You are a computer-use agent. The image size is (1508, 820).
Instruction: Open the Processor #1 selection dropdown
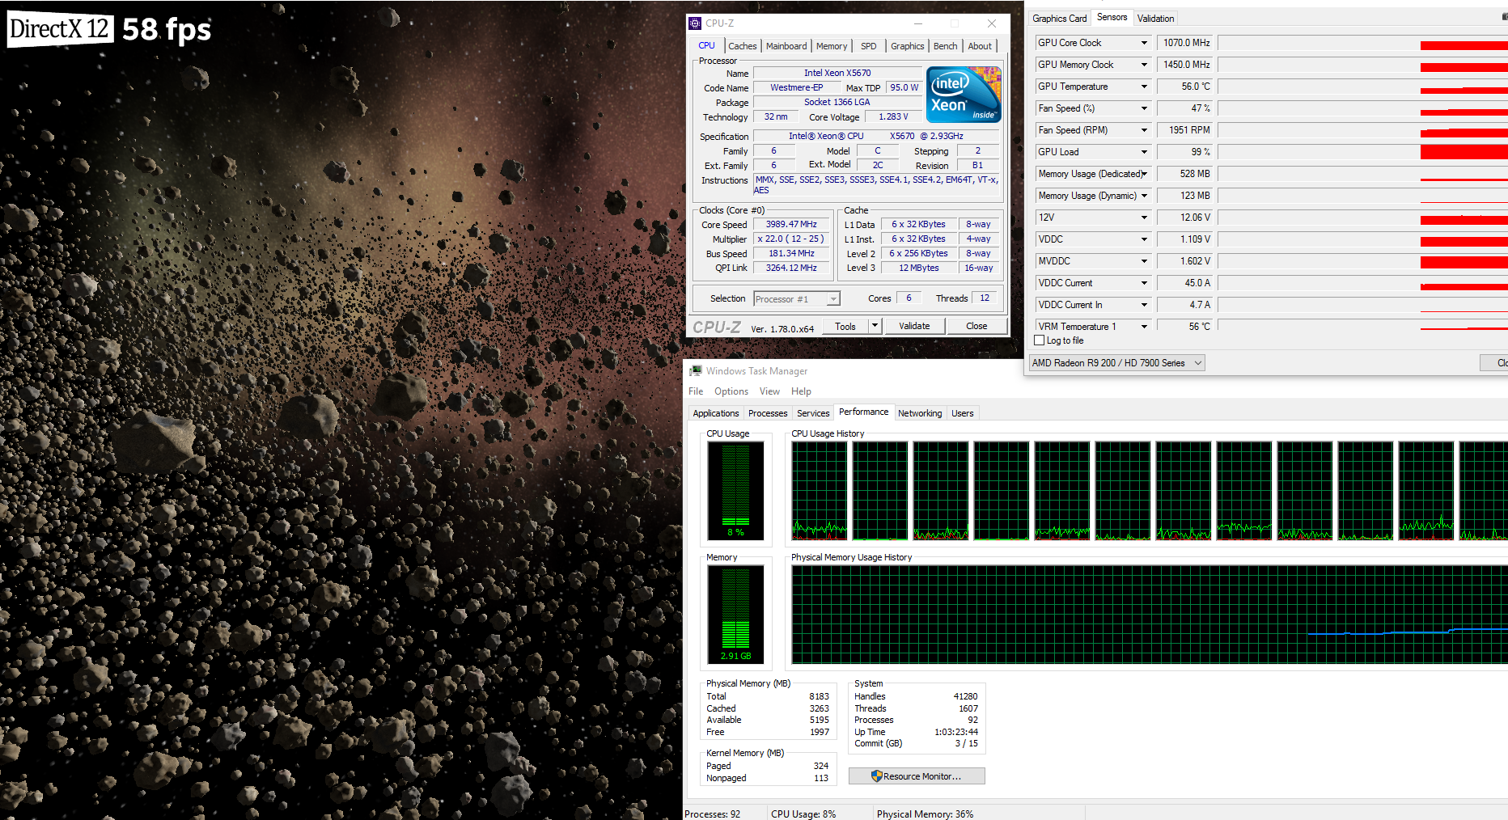tap(797, 299)
